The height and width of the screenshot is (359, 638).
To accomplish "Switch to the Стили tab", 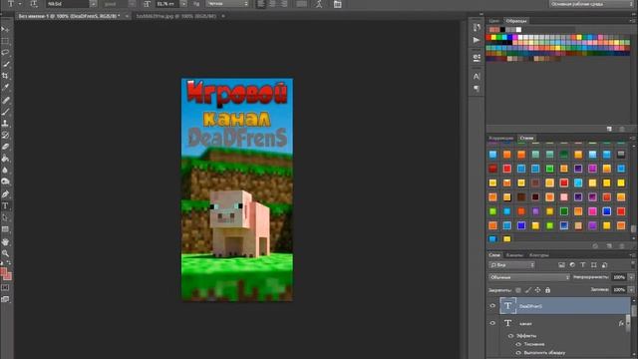I will point(526,138).
